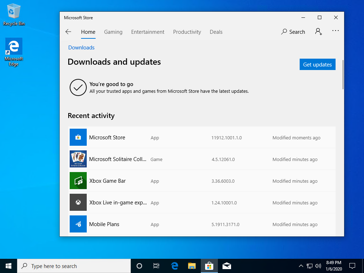Open the Mobile Plans entry

(x=104, y=224)
